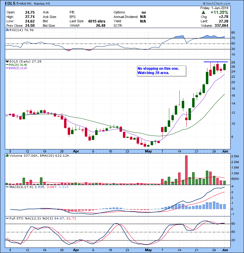Click the High price 27.74
244x253 pixels.
(30, 17)
